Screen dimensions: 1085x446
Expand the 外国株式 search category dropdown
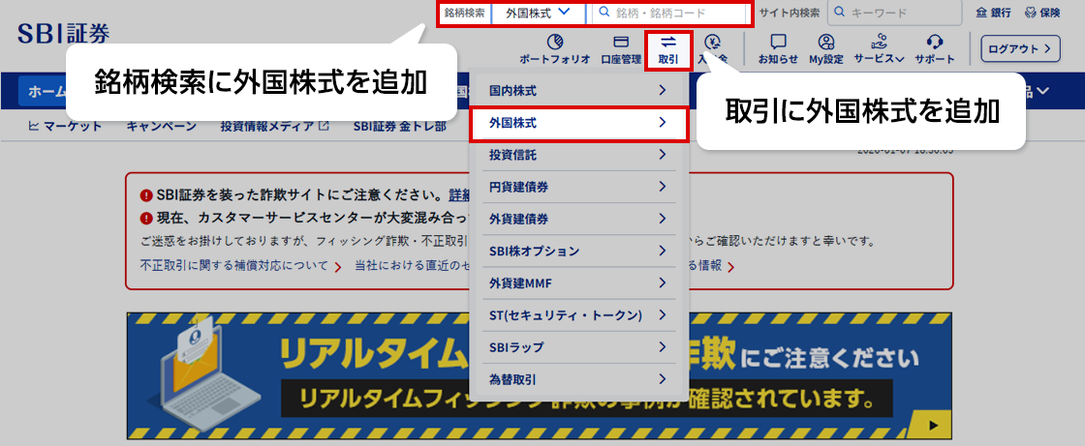pos(539,14)
